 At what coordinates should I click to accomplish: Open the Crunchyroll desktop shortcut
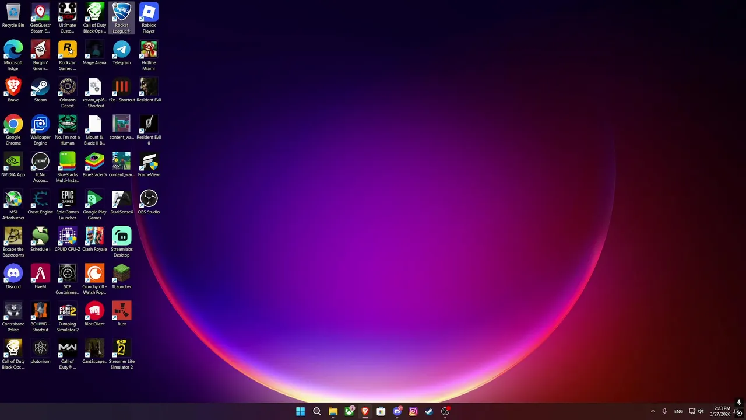coord(94,279)
